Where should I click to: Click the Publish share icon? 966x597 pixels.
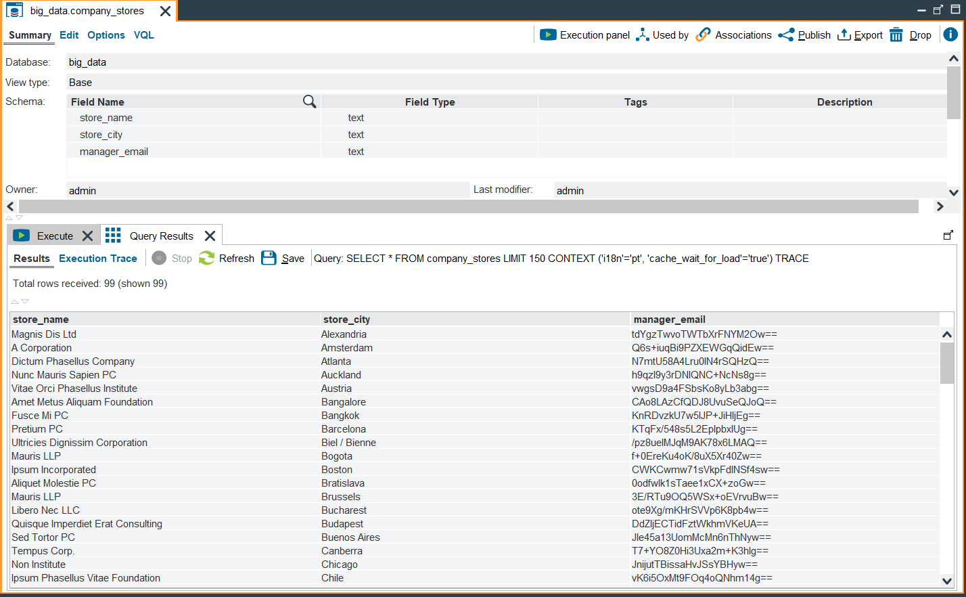(786, 35)
